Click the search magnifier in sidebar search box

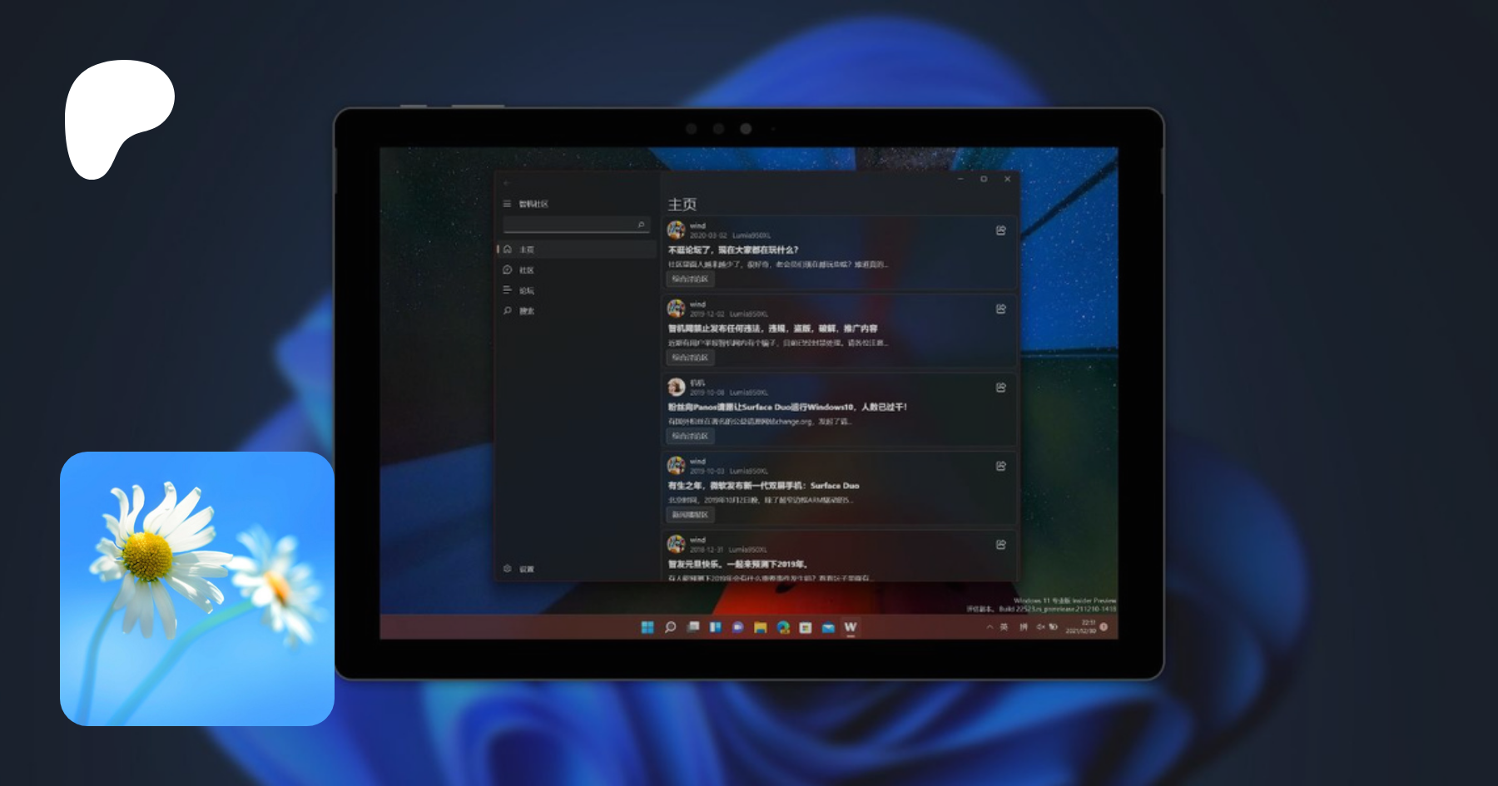coord(641,225)
